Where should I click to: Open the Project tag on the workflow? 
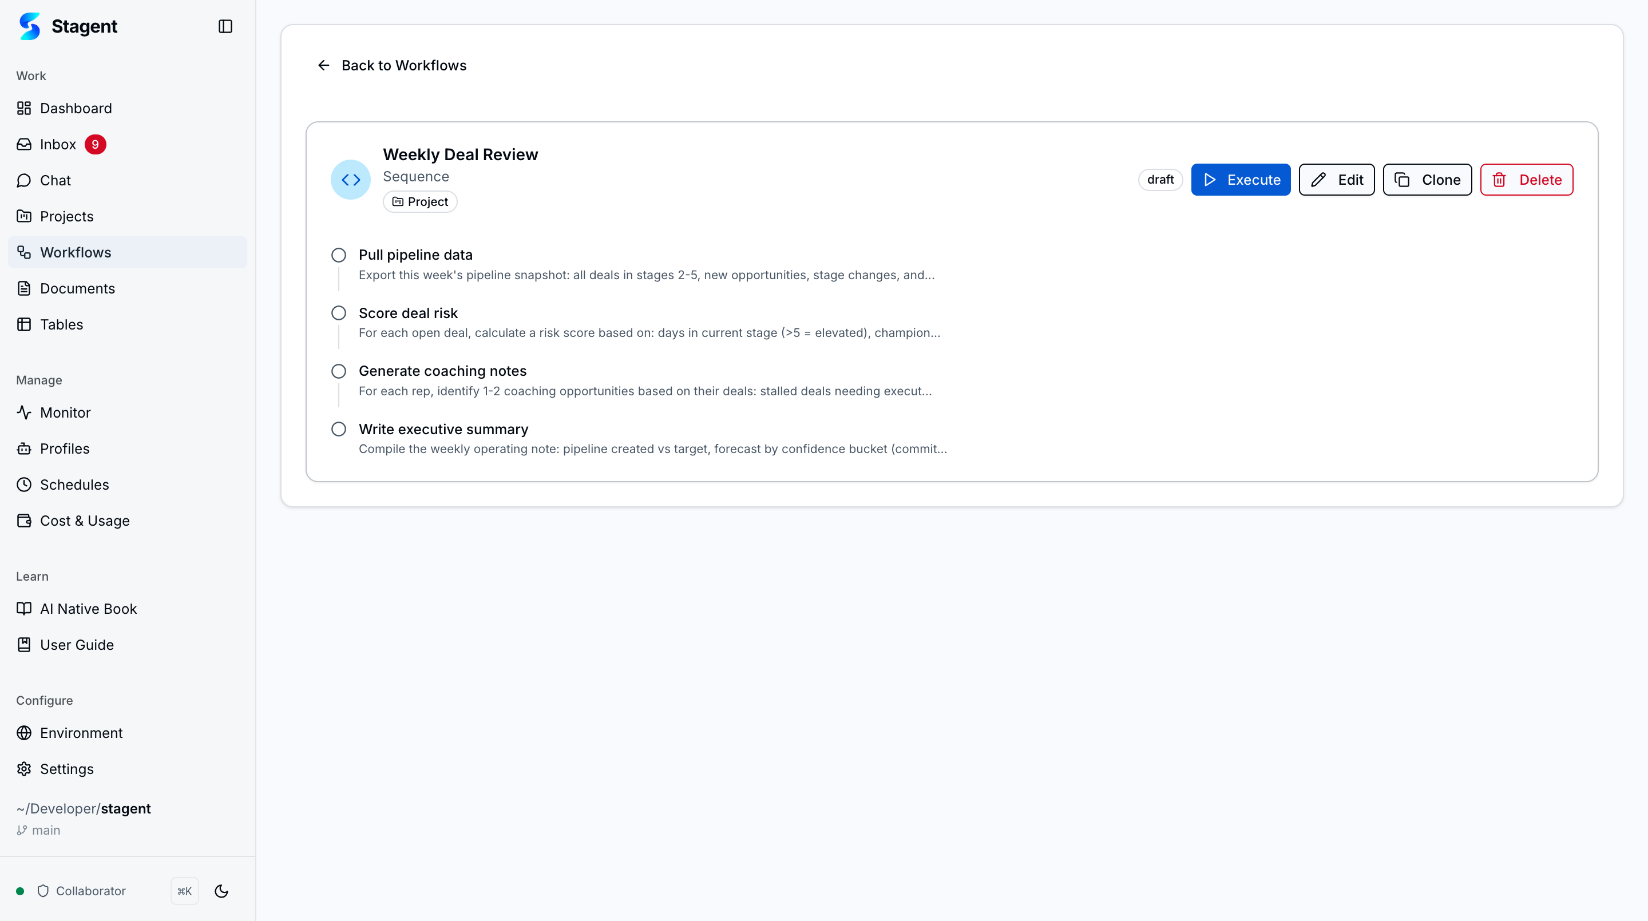419,201
